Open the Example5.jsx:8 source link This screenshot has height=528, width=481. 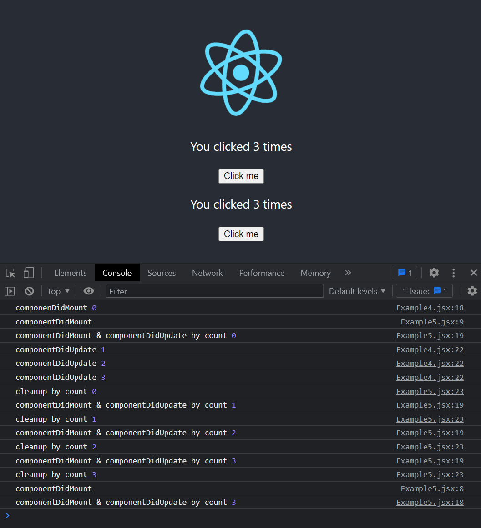point(432,488)
